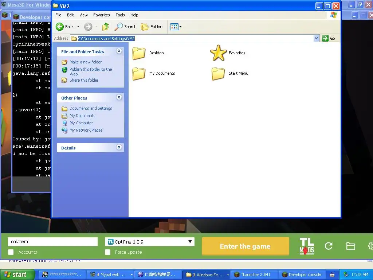Click the VM2 folder icon in title bar
The image size is (373, 280).
[56, 6]
